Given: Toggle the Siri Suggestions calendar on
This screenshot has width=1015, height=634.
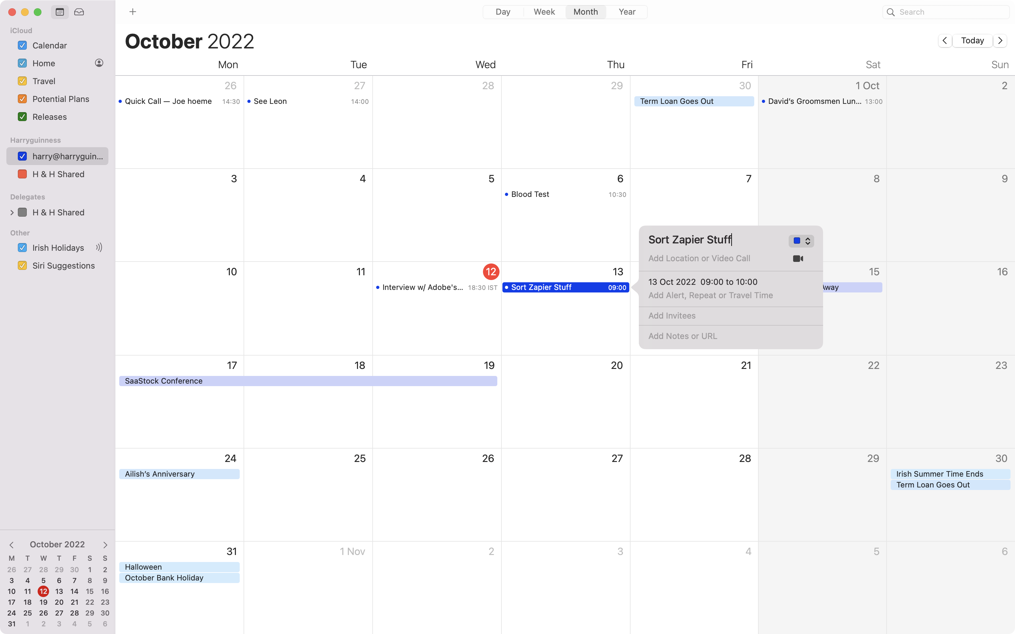Looking at the screenshot, I should 22,265.
